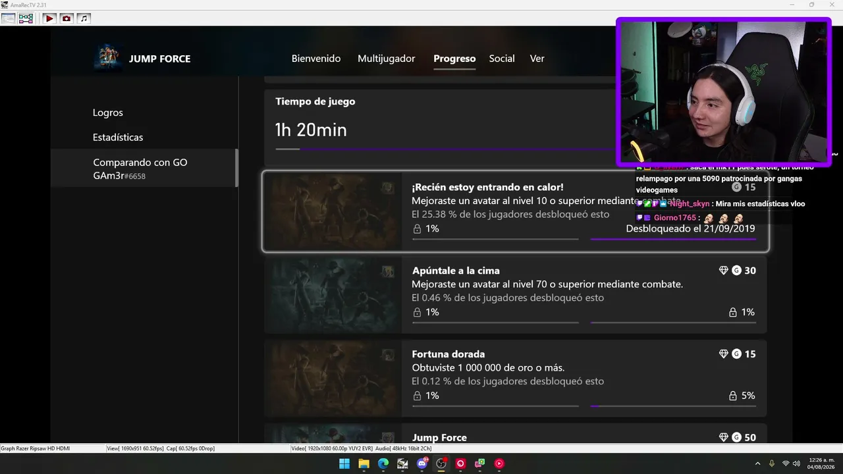The height and width of the screenshot is (474, 843).
Task: Click the ¡Recién estoy entrando en calor! achievement thumbnail
Action: [333, 211]
